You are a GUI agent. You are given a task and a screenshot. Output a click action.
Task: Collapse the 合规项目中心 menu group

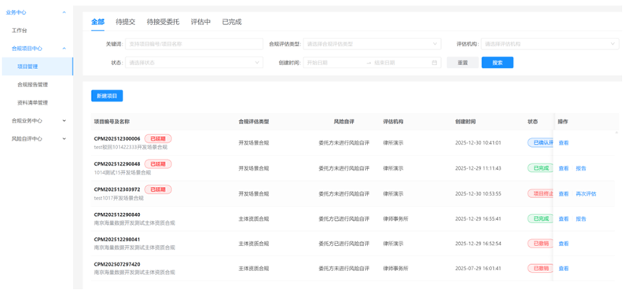[x=64, y=49]
